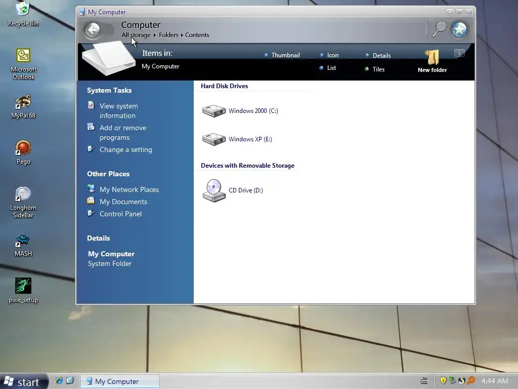Click the My Documents folder icon
518x389 pixels.
pyautogui.click(x=91, y=201)
